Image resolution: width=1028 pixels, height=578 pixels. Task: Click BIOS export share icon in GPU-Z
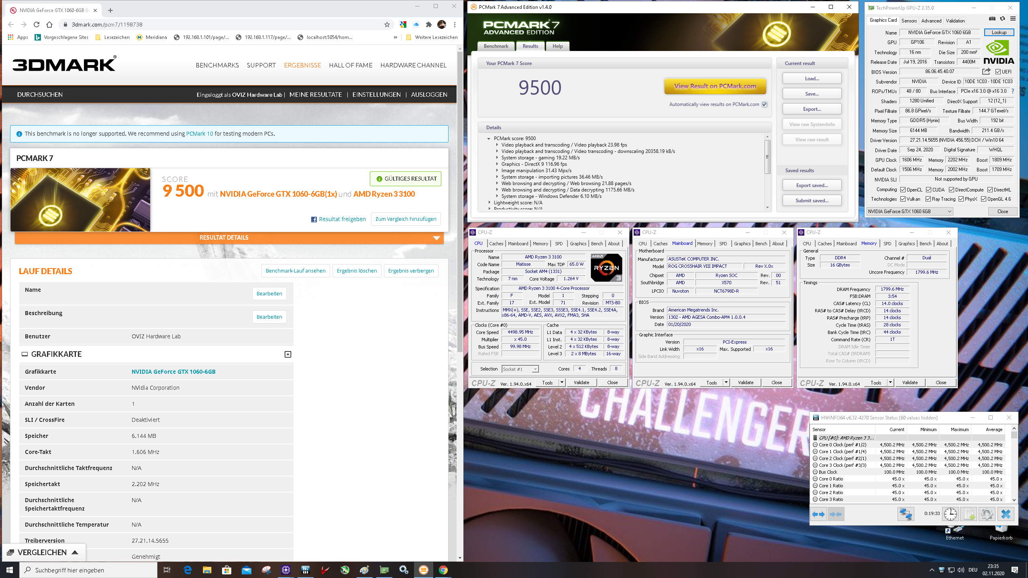(x=986, y=71)
